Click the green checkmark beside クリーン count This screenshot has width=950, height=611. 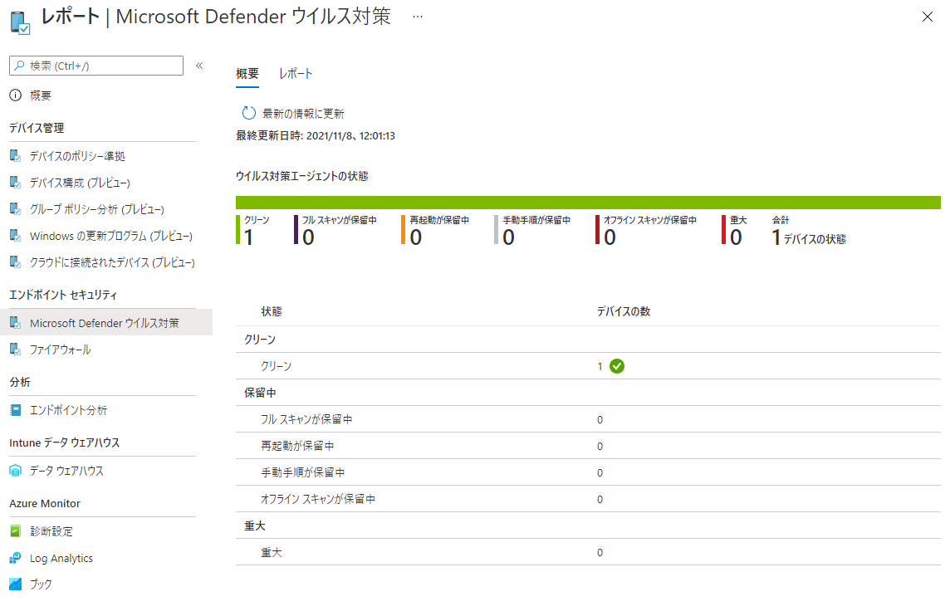click(616, 366)
